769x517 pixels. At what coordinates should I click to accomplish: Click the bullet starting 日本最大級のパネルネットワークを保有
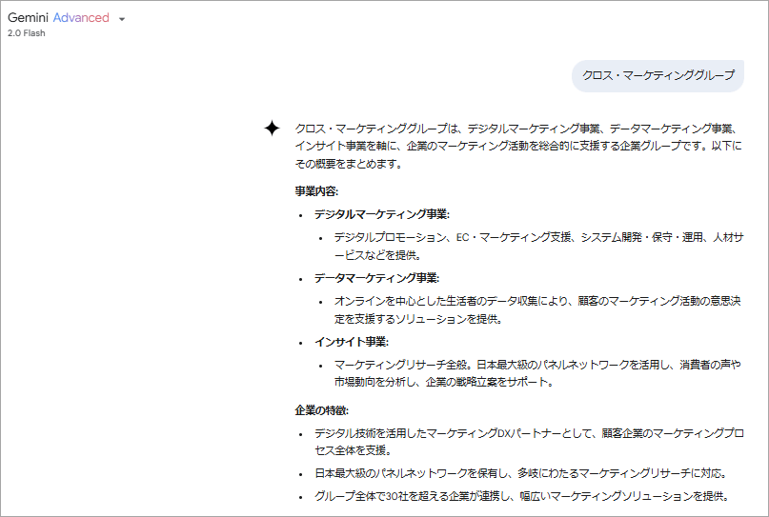pyautogui.click(x=521, y=473)
